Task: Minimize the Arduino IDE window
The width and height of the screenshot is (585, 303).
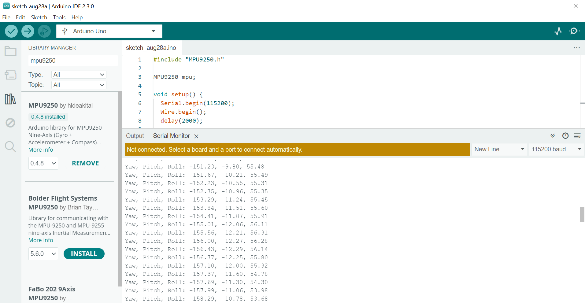Action: click(x=533, y=6)
